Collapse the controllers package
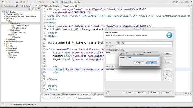Viewport: 193px width, 108px height. [9, 23]
